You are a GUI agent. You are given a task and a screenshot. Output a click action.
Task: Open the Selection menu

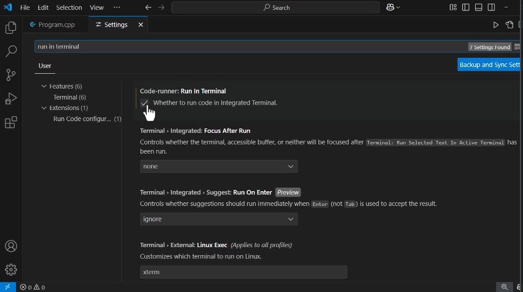(69, 7)
